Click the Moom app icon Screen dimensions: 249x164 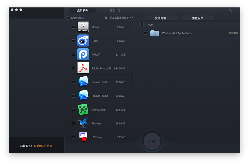click(x=83, y=27)
